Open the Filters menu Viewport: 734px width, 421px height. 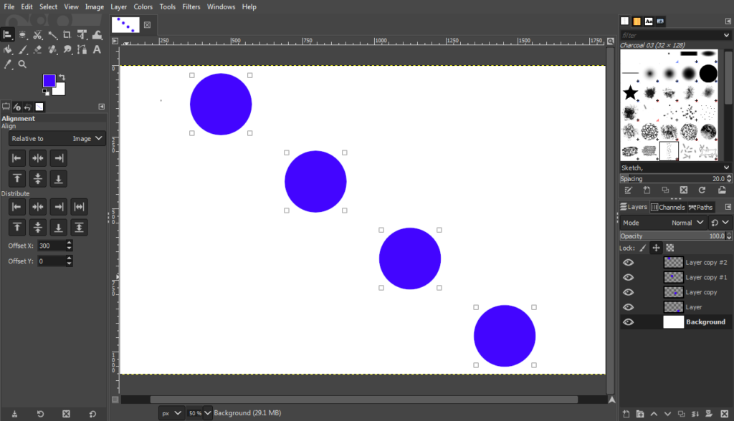(x=191, y=6)
